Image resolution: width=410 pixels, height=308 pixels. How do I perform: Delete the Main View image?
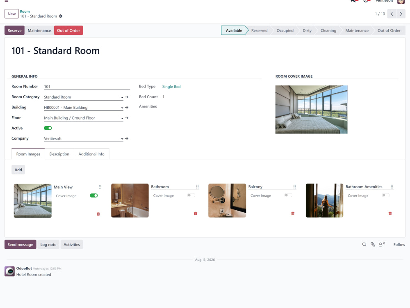click(x=98, y=214)
